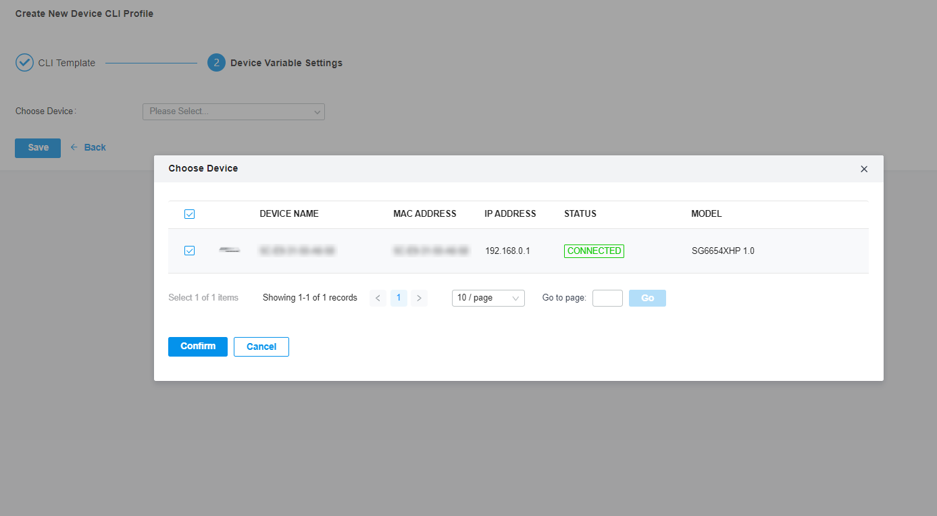Click the previous page chevron in pagination
937x516 pixels.
coord(378,298)
